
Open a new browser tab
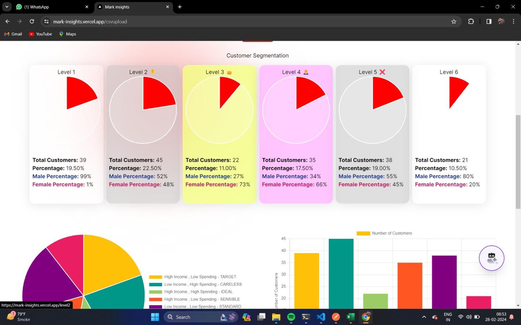click(x=180, y=7)
